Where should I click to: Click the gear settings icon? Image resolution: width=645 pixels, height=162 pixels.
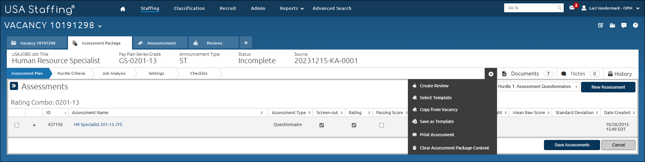coord(491,74)
